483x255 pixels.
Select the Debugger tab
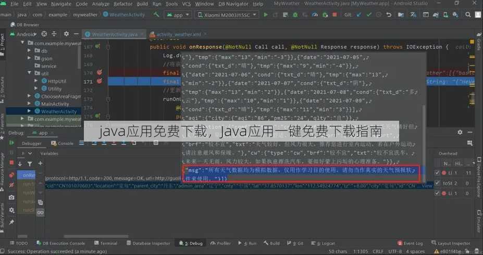coord(31,143)
